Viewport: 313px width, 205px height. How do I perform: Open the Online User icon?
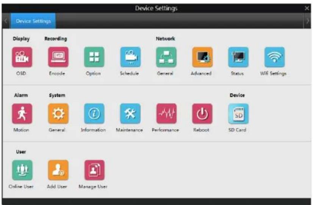coord(22,170)
